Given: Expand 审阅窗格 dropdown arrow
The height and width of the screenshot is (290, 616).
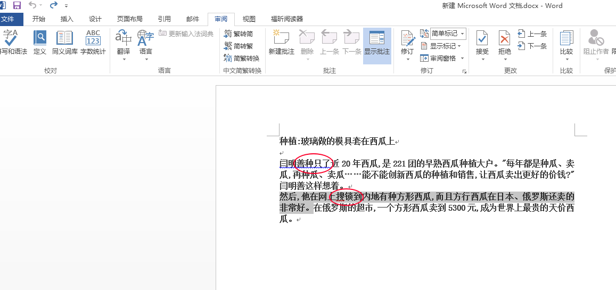Looking at the screenshot, I should [462, 58].
